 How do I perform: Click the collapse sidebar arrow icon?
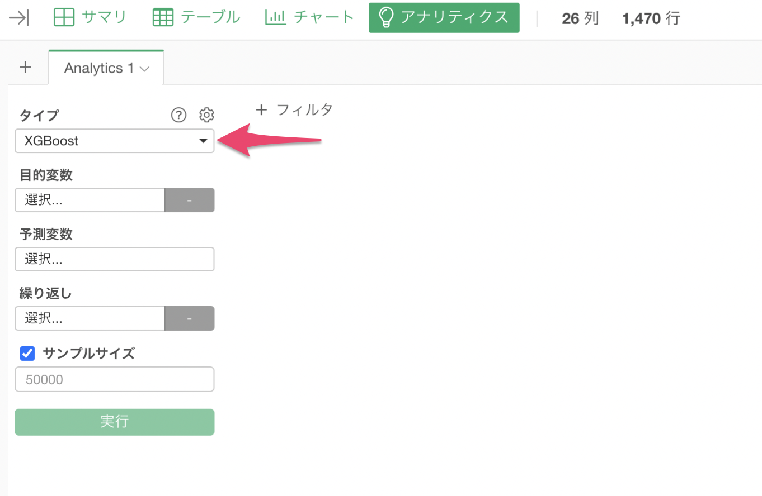[20, 18]
